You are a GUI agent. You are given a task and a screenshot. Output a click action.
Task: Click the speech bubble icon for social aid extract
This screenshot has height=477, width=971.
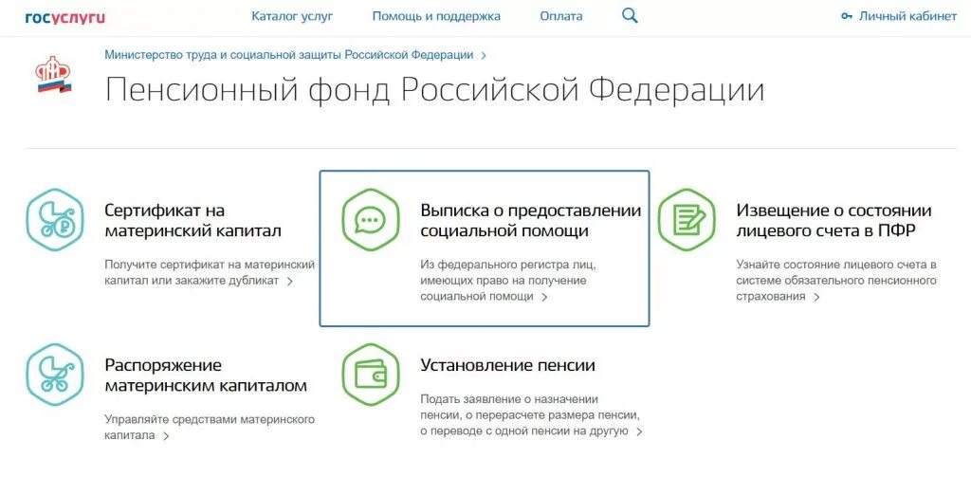[371, 220]
